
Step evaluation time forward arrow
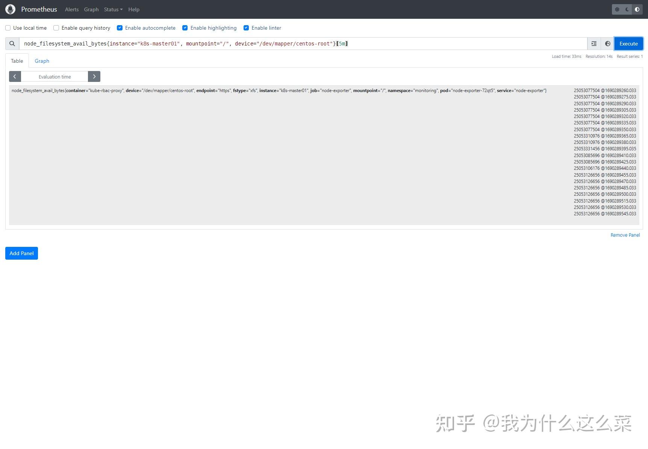94,77
